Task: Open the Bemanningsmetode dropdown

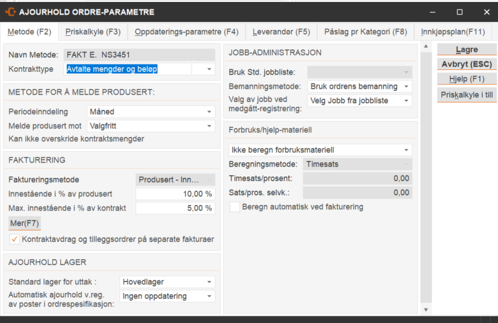Action: 406,87
